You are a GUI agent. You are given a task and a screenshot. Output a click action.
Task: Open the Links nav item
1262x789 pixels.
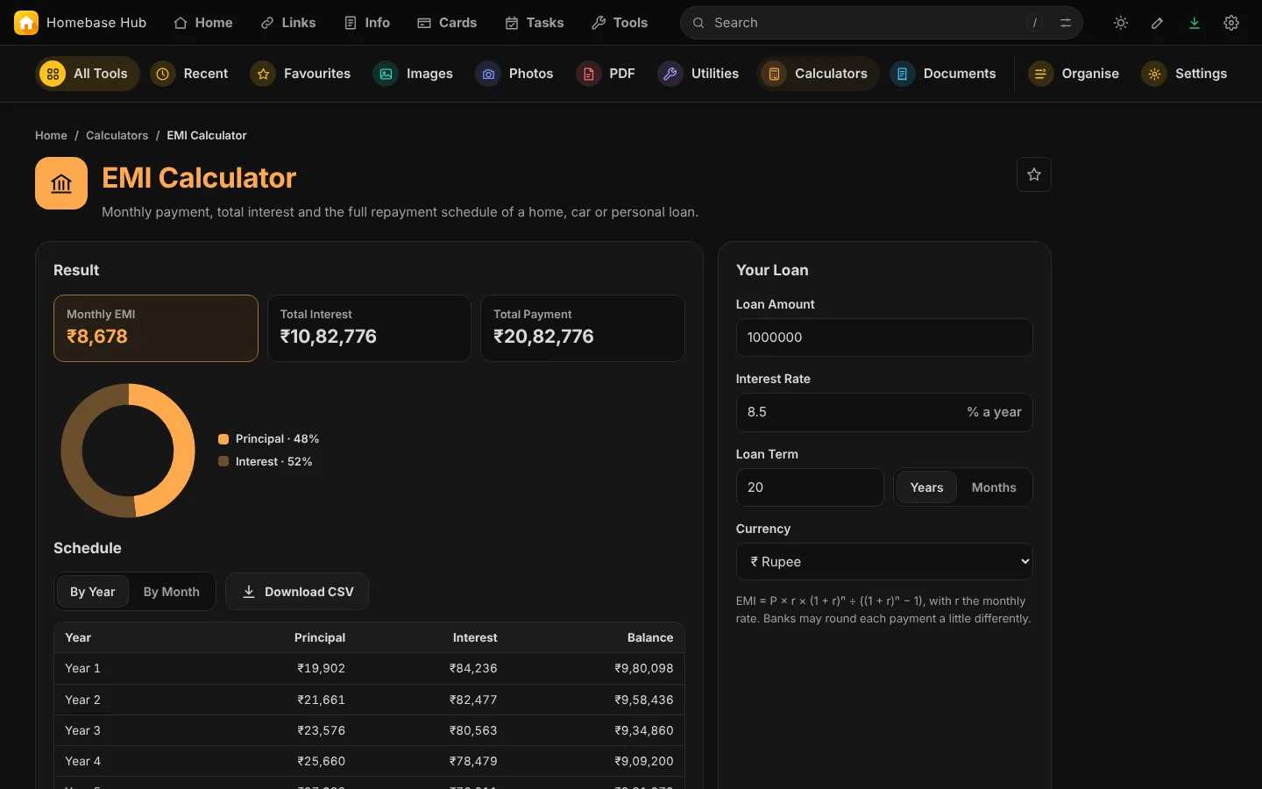tap(288, 23)
